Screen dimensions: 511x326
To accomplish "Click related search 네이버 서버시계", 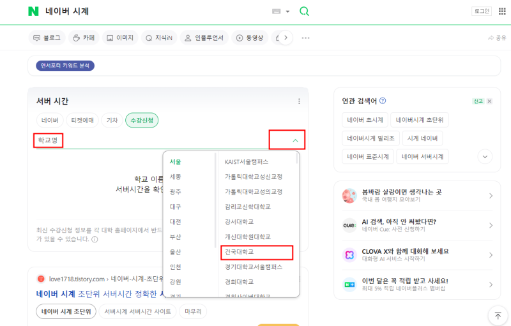I will [422, 157].
